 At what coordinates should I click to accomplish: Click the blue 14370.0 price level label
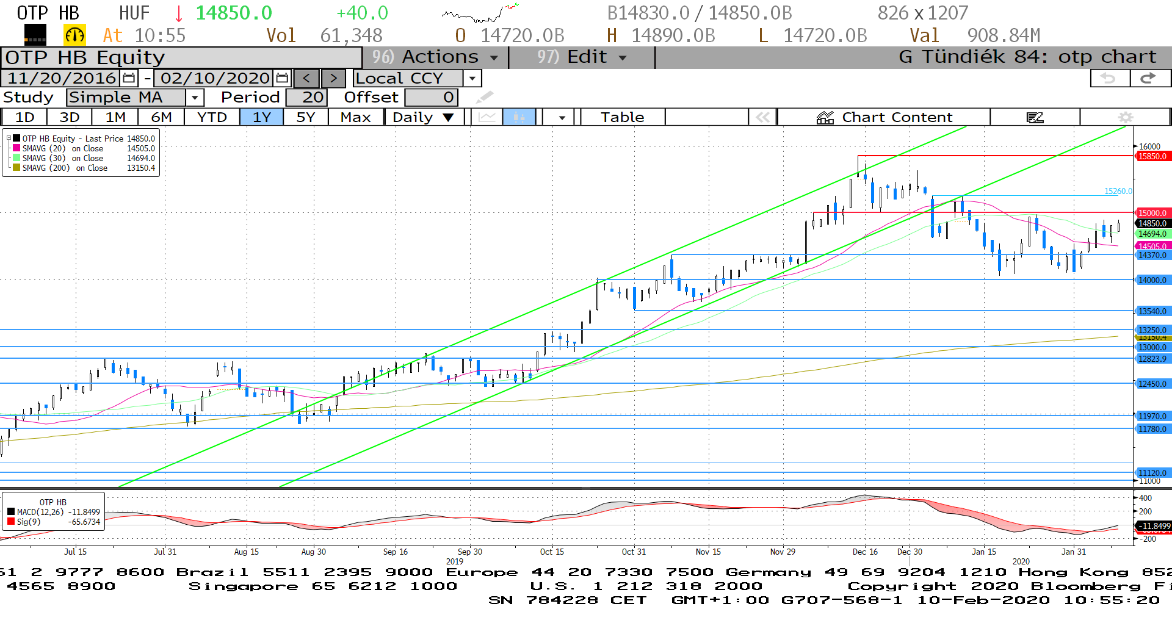(1152, 255)
